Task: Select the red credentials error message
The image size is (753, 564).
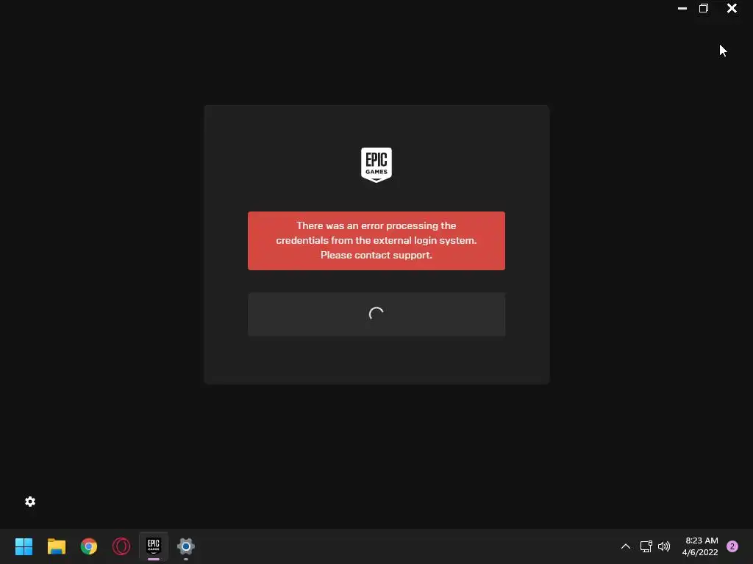Action: point(376,241)
